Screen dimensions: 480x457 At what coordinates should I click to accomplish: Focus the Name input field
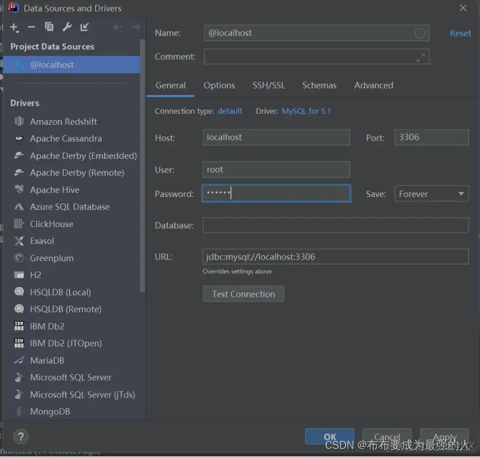point(317,33)
